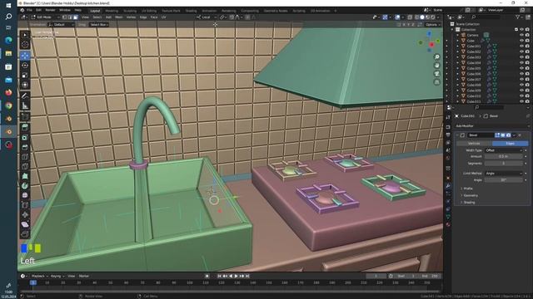Enable vertex select mode in header

pos(65,17)
